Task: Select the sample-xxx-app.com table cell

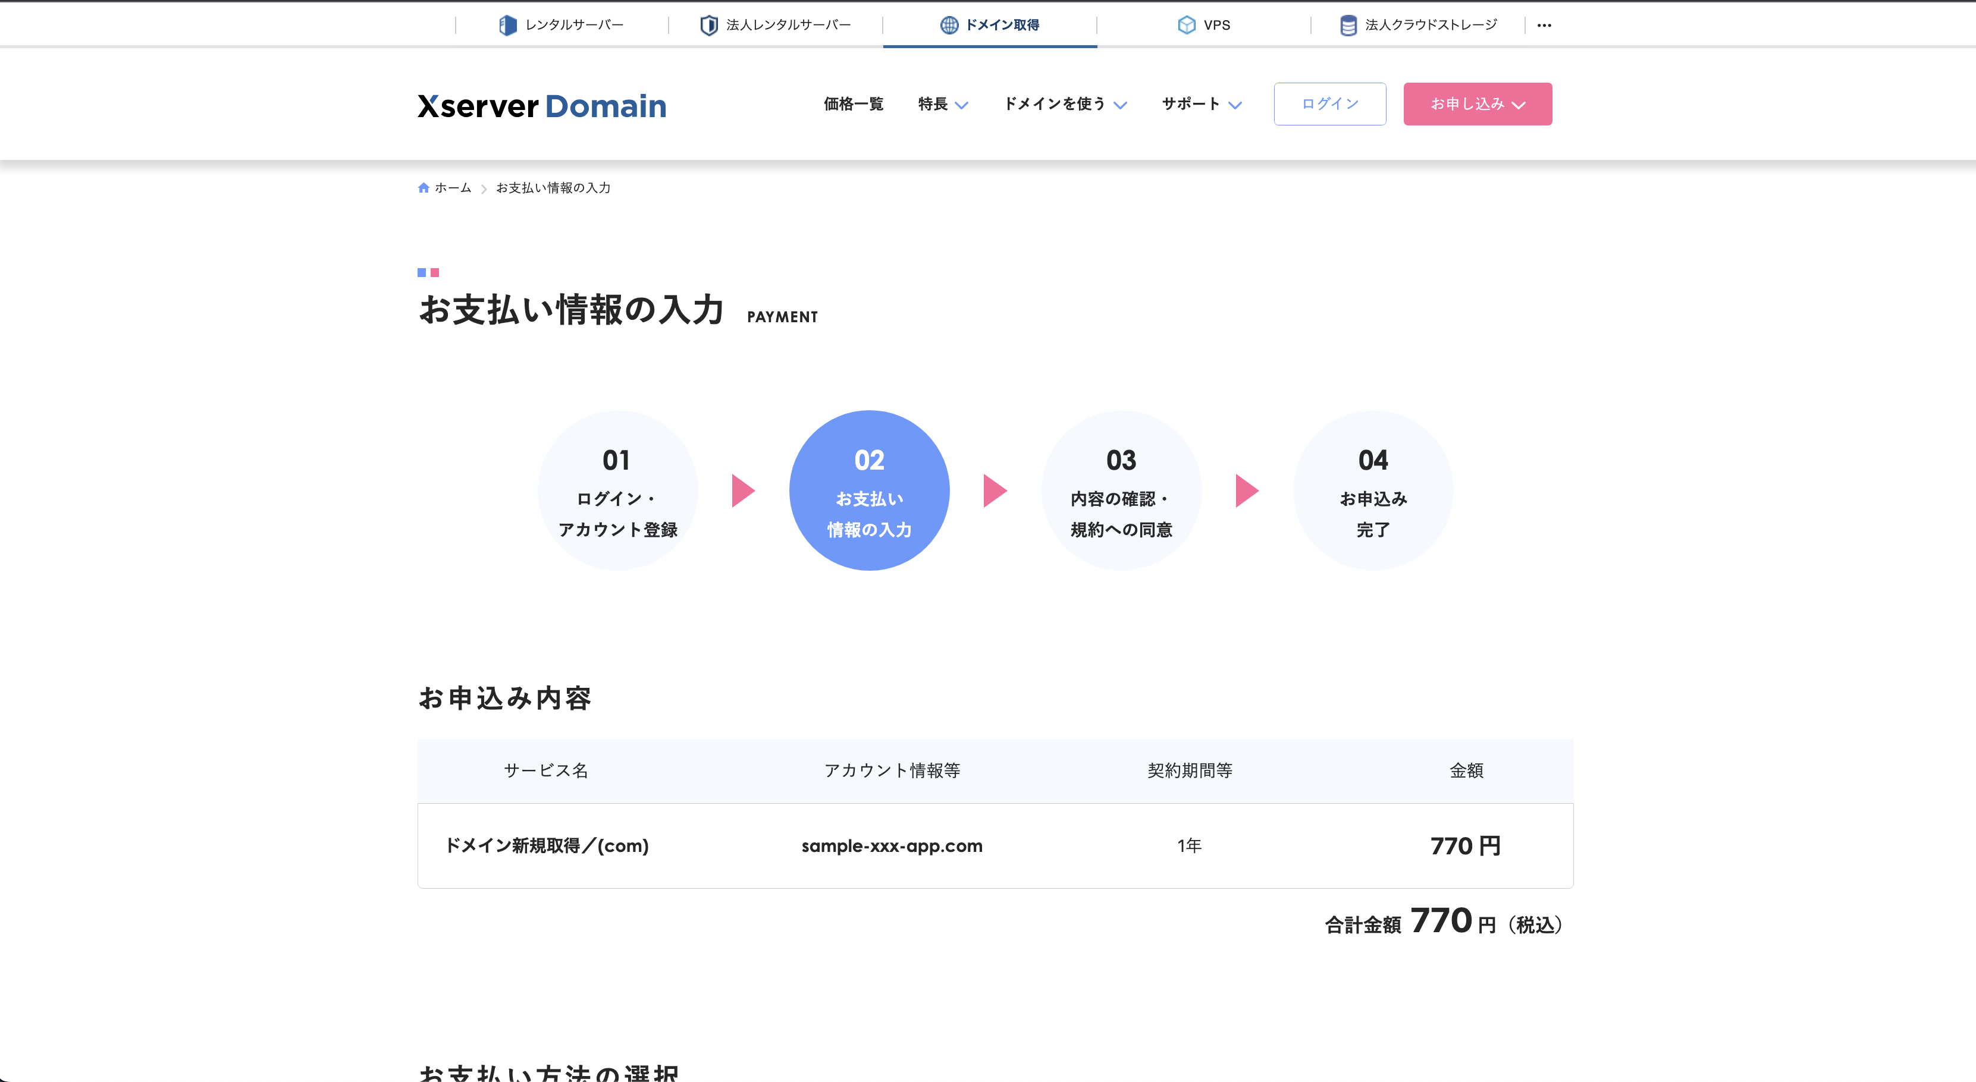Action: click(x=892, y=846)
